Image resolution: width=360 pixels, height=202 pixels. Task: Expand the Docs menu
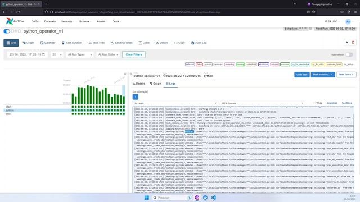116,21
